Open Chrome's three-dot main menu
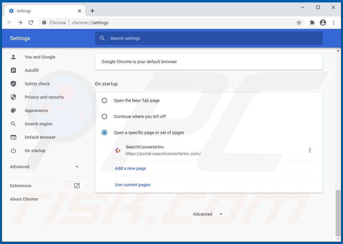343x244 pixels. 333,23
